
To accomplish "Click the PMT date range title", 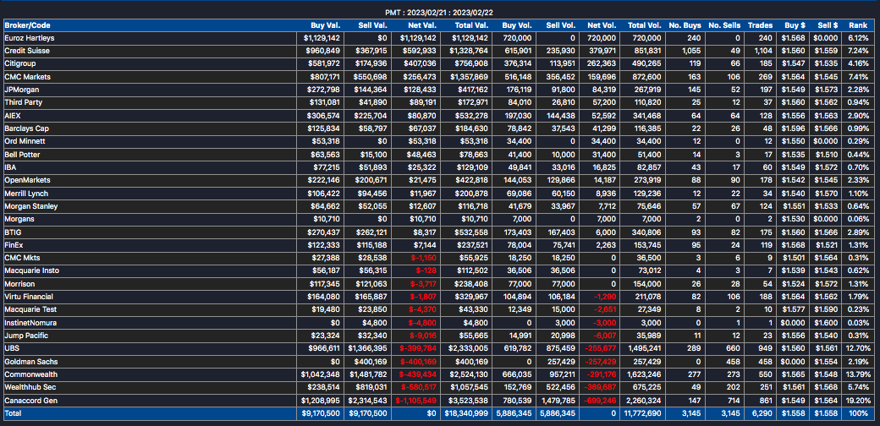I will pos(439,13).
